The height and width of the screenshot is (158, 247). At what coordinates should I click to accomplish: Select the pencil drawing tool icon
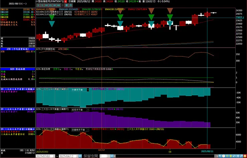click(241, 156)
